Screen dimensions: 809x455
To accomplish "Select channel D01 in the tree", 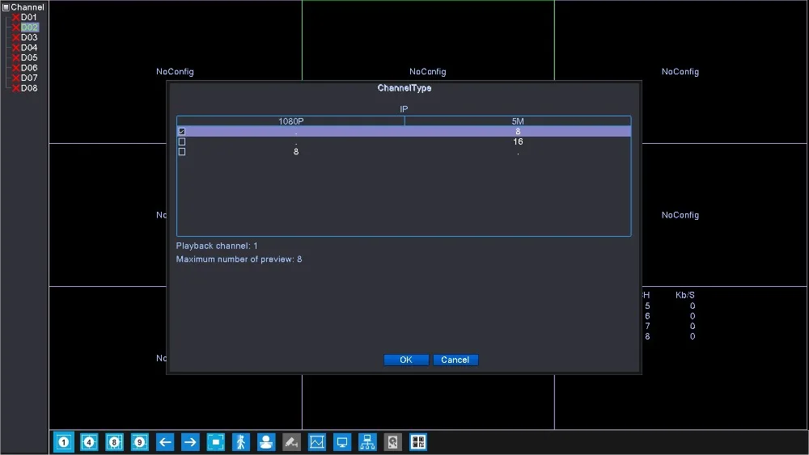I will coord(29,18).
